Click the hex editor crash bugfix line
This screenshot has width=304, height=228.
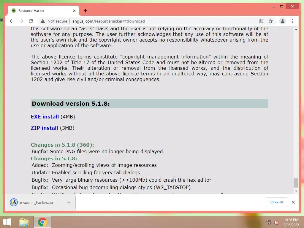[121, 180]
